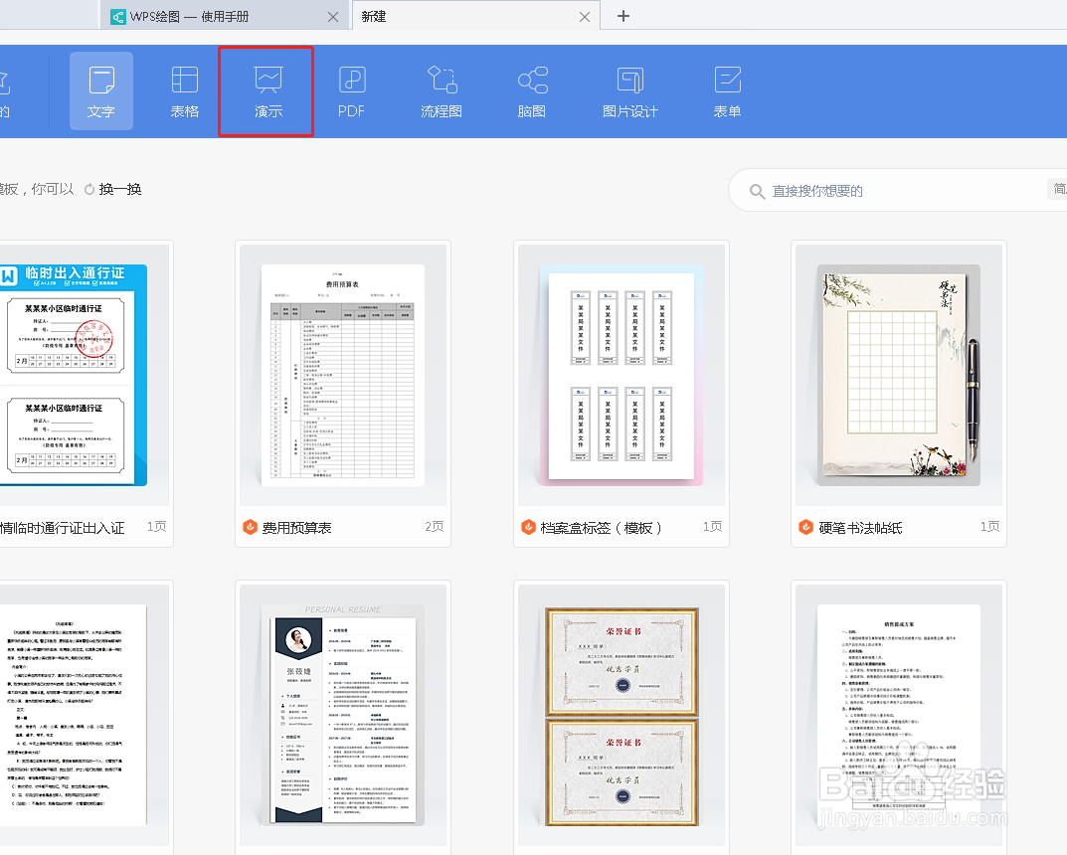The height and width of the screenshot is (855, 1067).
Task: Open the 档案盒标签 template thumbnail
Action: (x=622, y=376)
